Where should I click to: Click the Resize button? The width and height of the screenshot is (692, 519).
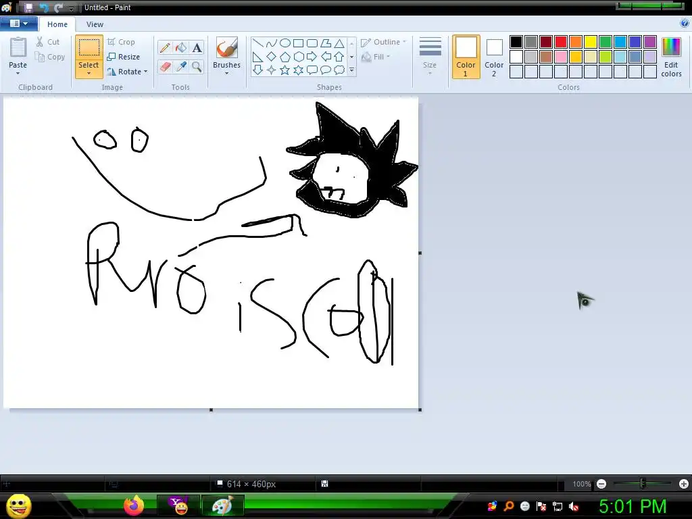pos(124,57)
